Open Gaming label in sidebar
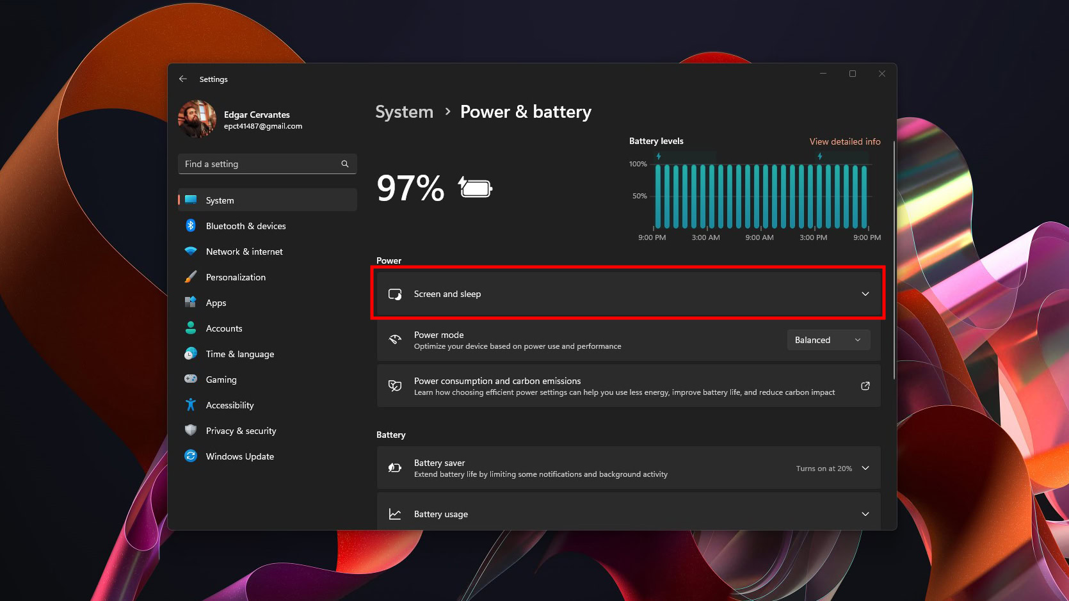This screenshot has height=601, width=1069. [x=221, y=380]
